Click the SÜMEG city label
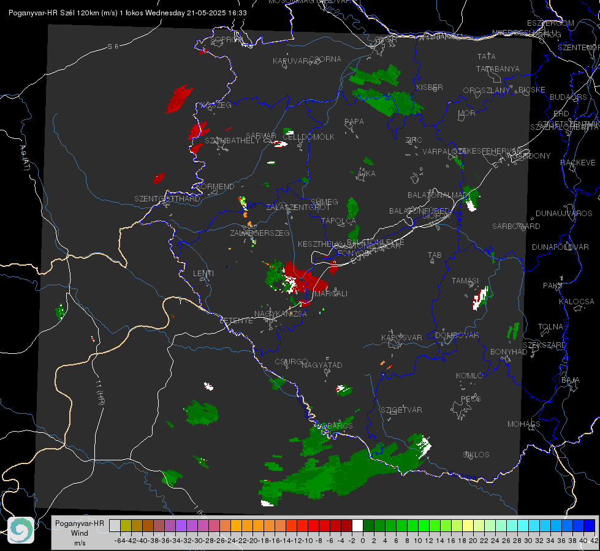Viewport: 600px width, 551px height. [x=324, y=201]
